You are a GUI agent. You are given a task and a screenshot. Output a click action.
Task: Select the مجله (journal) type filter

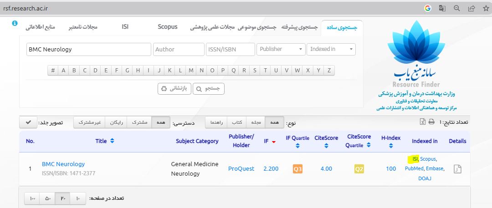256,122
